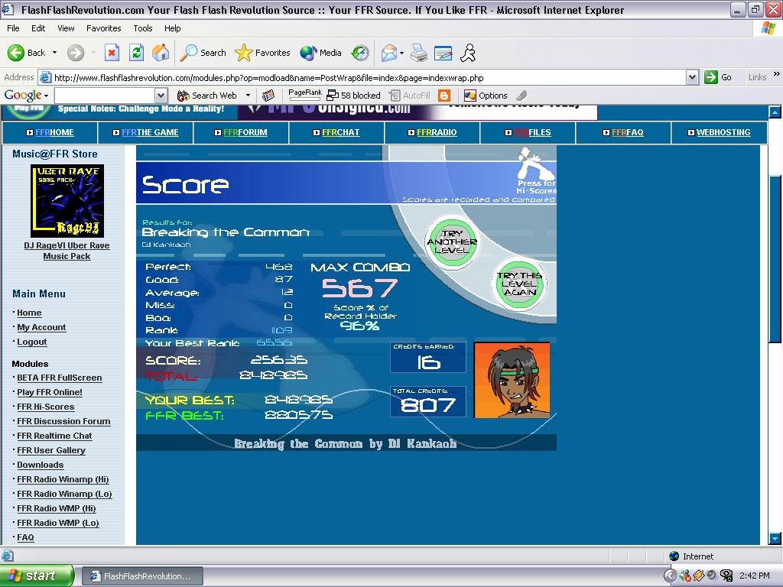Open the File menu
The image size is (783, 587).
[x=13, y=28]
